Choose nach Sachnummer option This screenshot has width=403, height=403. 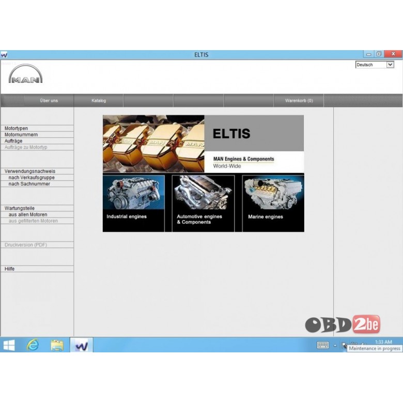pos(37,184)
